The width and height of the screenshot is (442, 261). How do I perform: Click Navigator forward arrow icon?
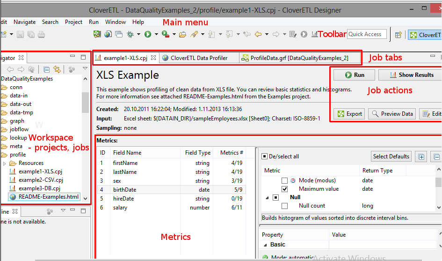(x=21, y=69)
